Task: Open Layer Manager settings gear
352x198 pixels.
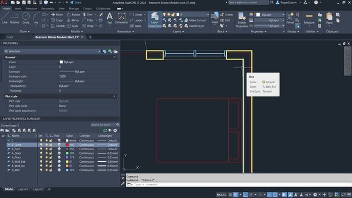Action: 115,130
